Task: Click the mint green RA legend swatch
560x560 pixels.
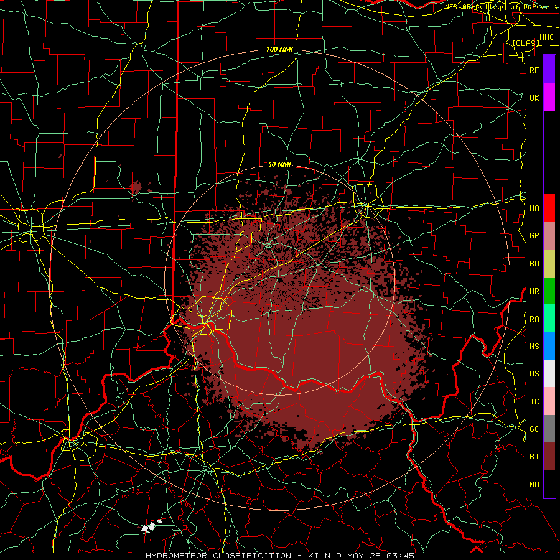Action: tap(549, 319)
